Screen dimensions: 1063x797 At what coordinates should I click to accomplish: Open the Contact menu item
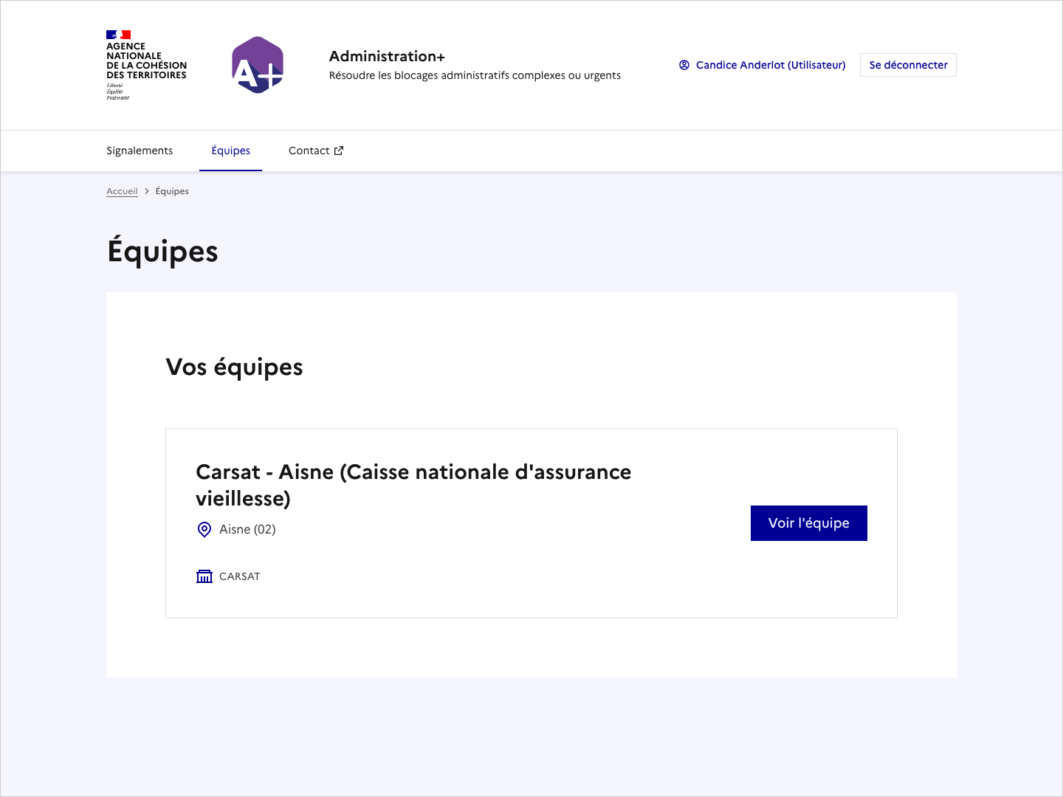(309, 151)
